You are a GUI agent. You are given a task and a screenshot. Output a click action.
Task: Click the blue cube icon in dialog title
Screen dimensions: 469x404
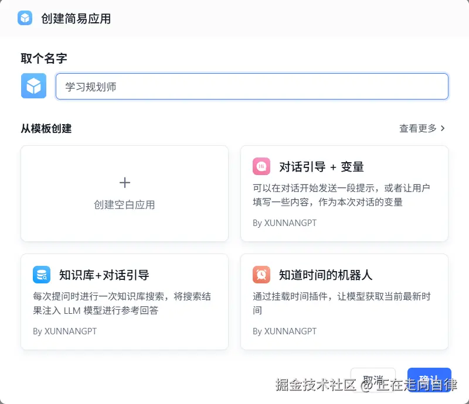[x=25, y=18]
